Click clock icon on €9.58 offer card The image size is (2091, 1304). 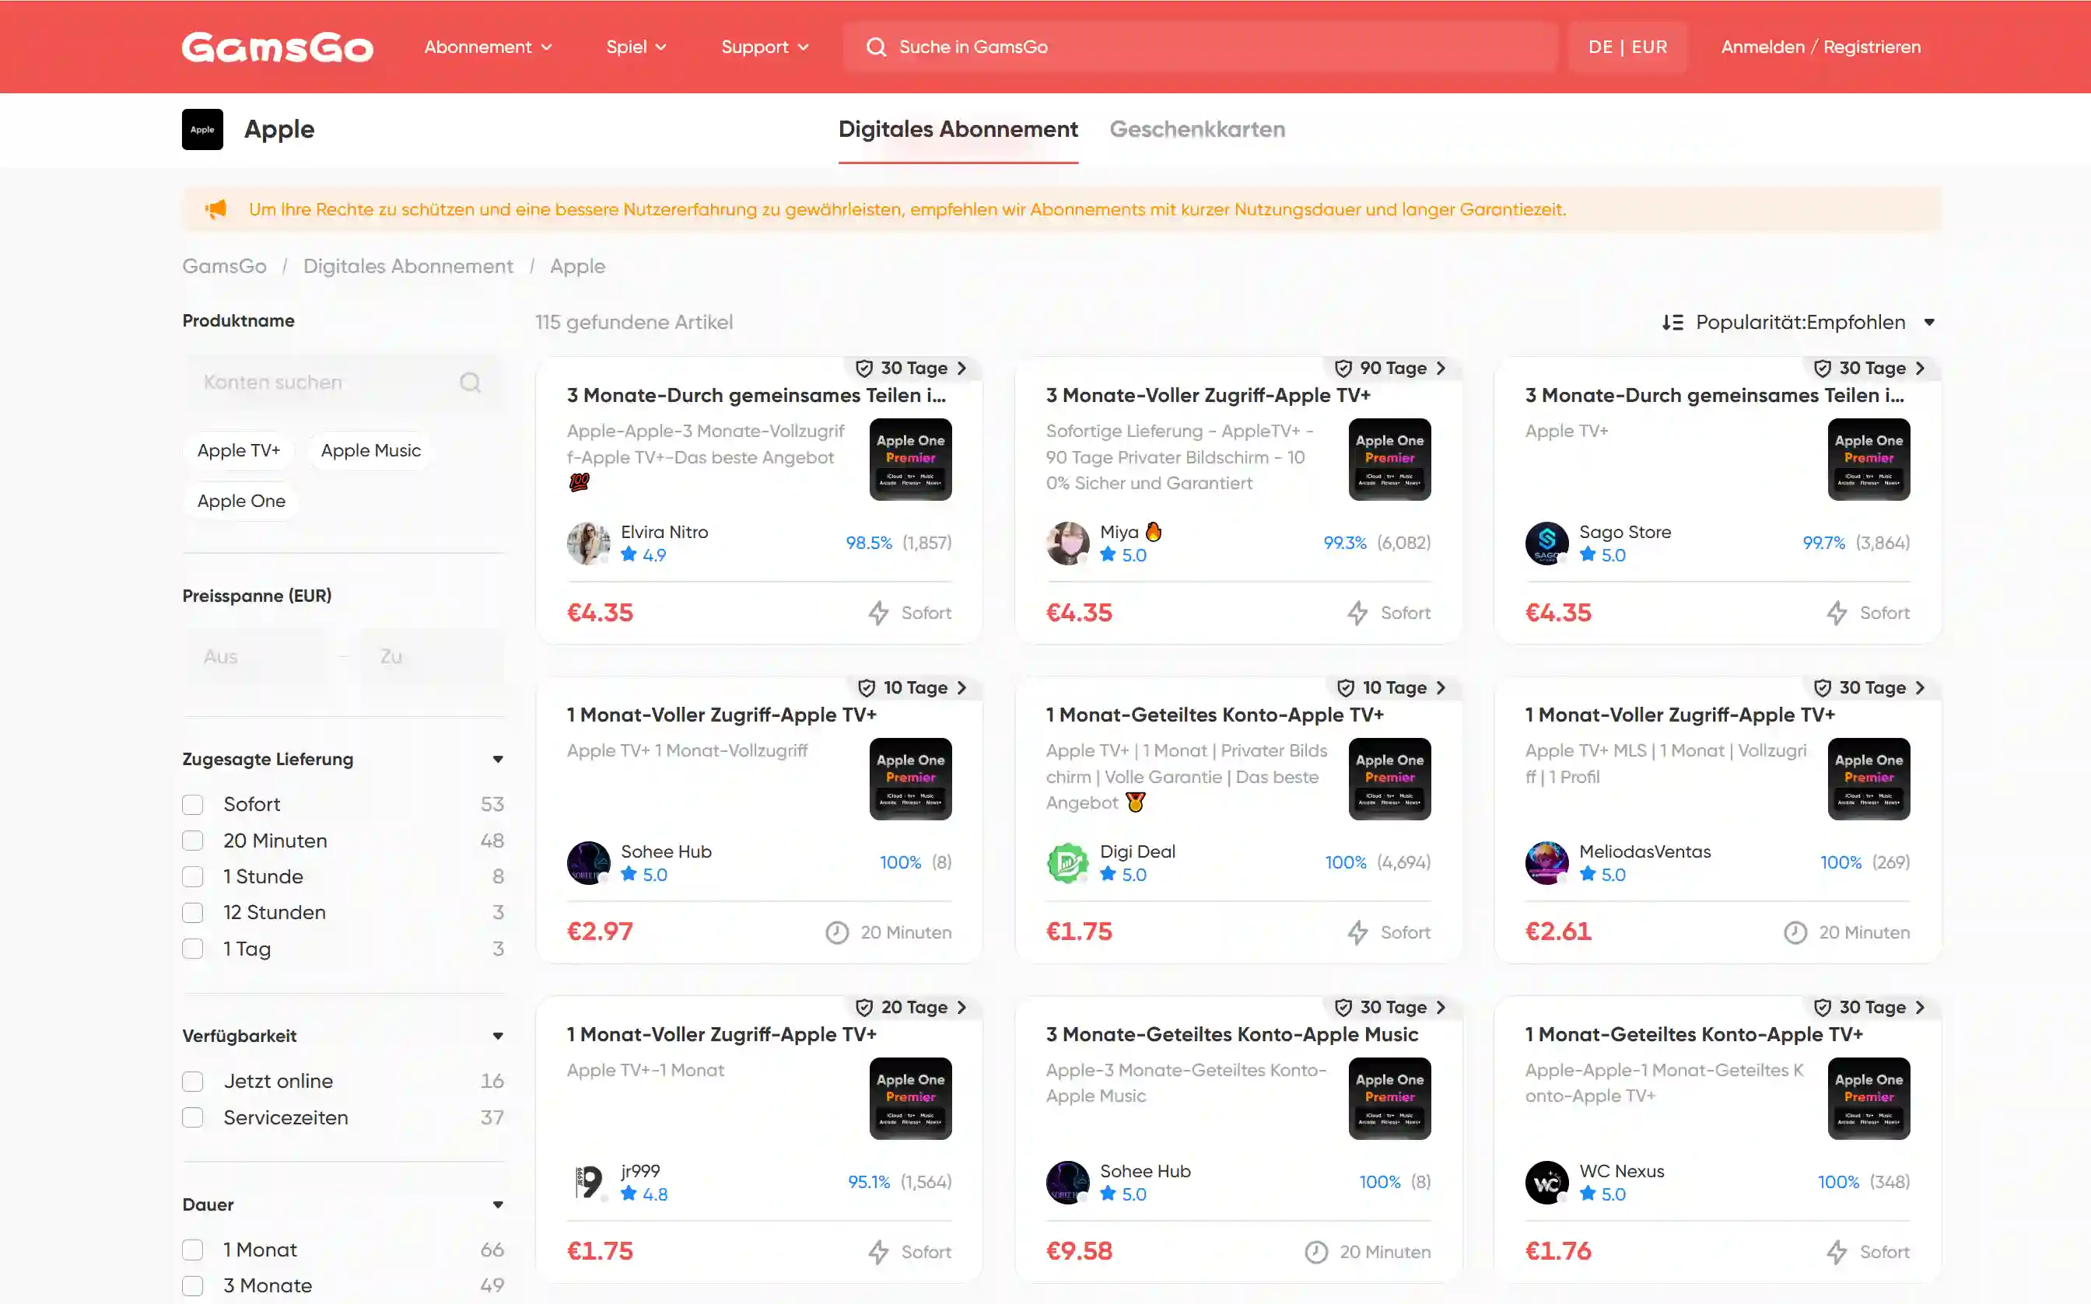(x=1315, y=1252)
